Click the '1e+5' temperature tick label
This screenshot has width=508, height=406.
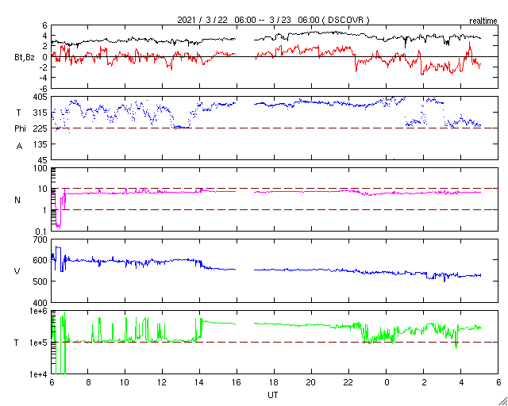click(38, 343)
